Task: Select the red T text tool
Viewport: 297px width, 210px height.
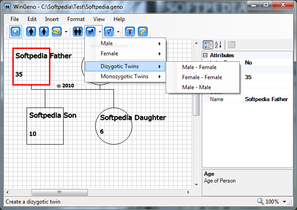Action: pyautogui.click(x=130, y=32)
